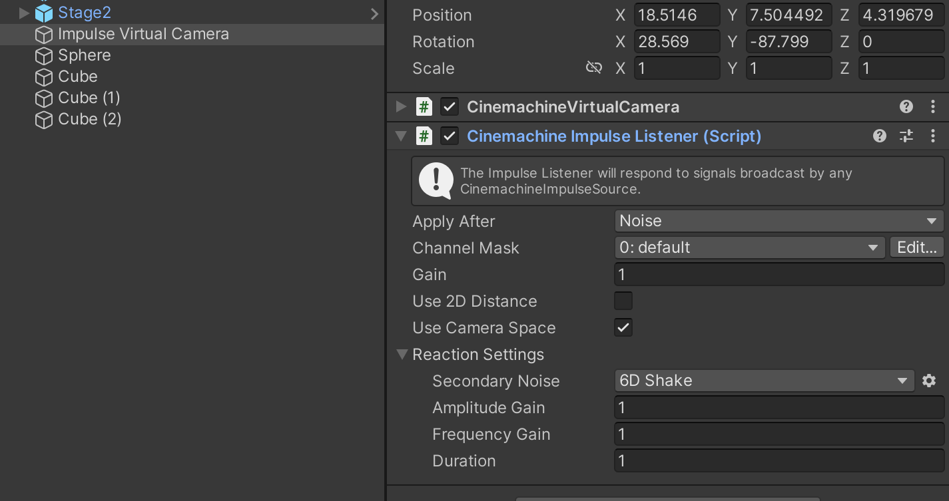This screenshot has height=501, width=949.
Task: Click the scale constrain proportions link icon
Action: (593, 68)
